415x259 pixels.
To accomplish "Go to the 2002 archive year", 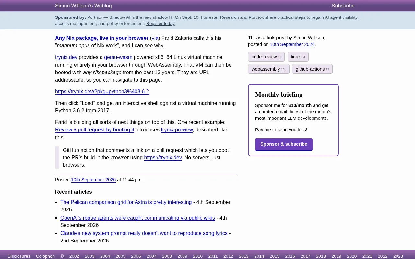I will click(74, 256).
